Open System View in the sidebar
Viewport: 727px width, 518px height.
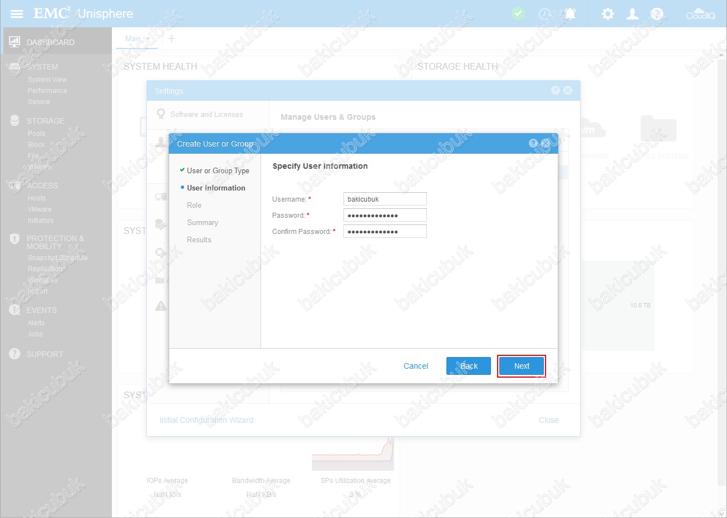[47, 80]
